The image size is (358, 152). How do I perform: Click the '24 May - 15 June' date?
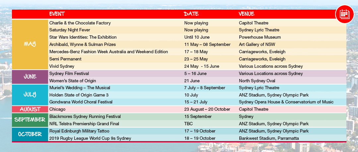(202, 66)
